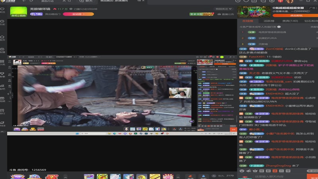This screenshot has width=318, height=179.
Task: Switch to the 贵宾(140) tab
Action: pos(290,21)
